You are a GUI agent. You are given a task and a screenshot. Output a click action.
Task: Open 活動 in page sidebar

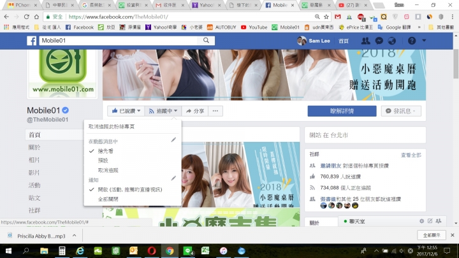[x=34, y=185]
